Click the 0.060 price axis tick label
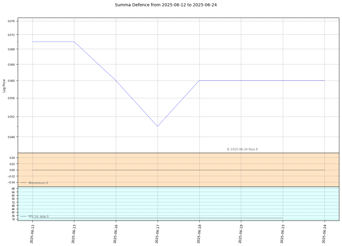This screenshot has width=342, height=246. tap(11, 81)
